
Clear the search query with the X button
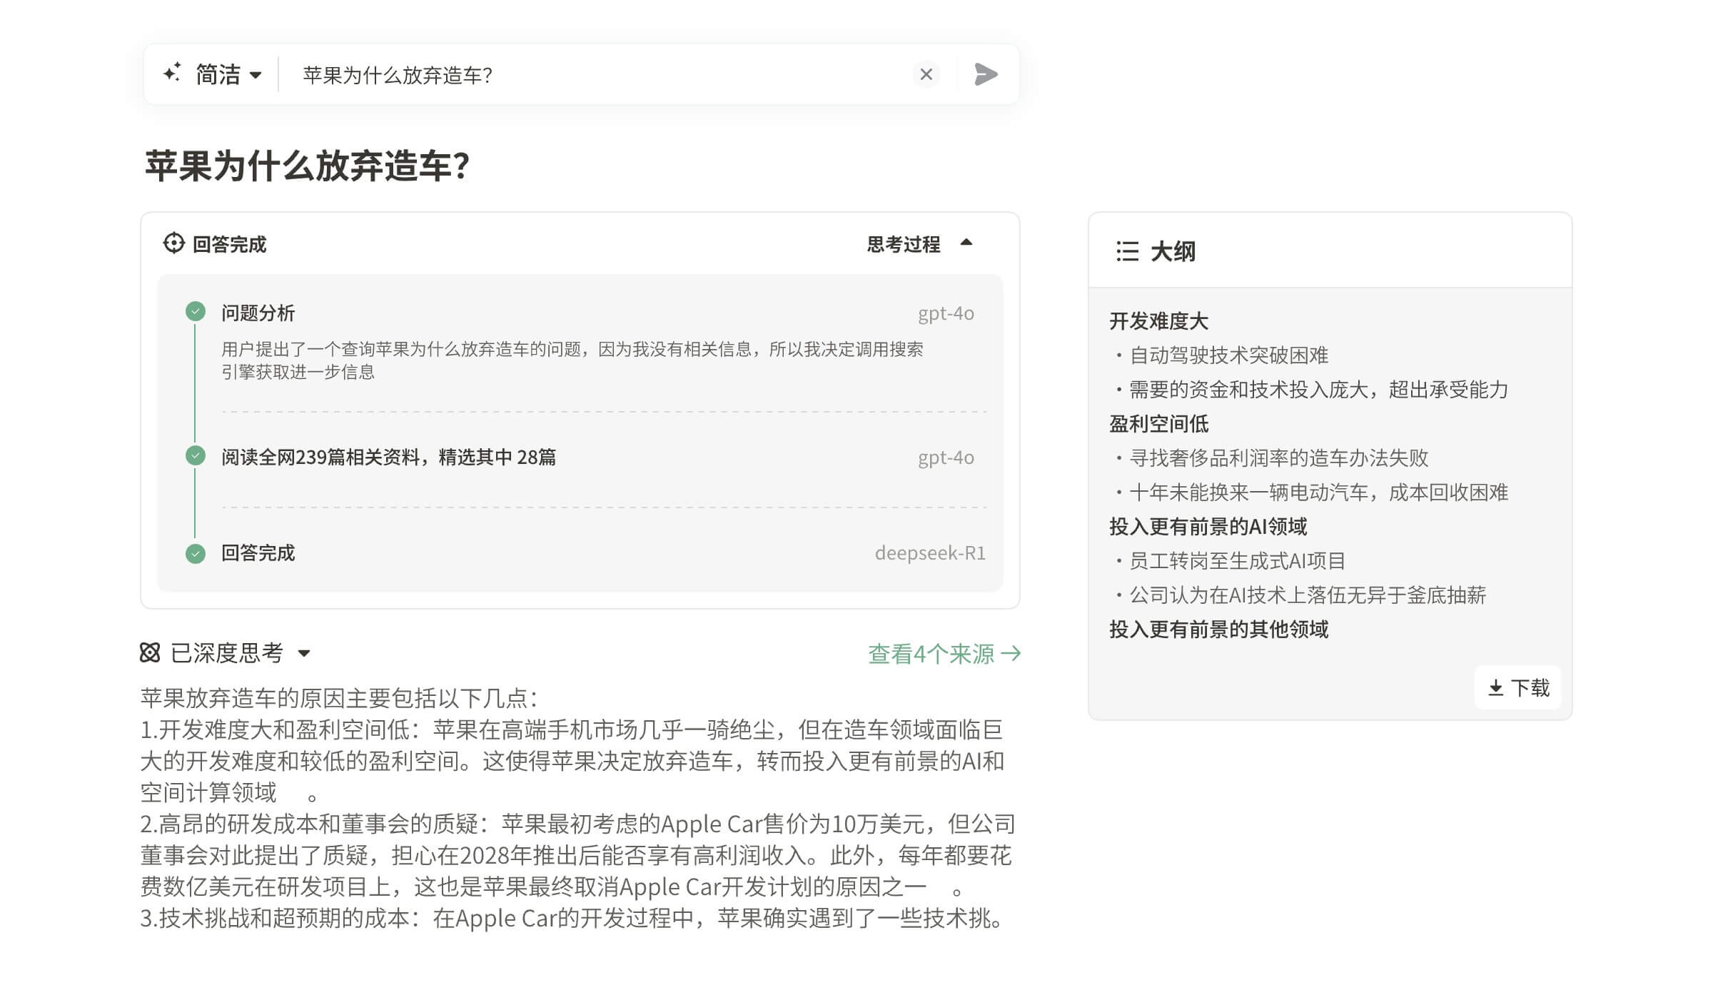click(926, 74)
